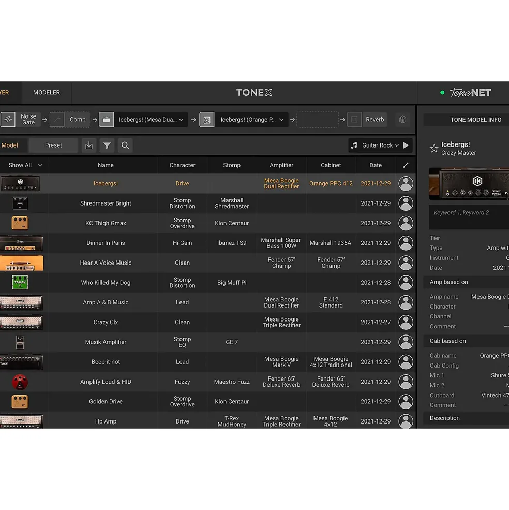Select the Musik Amplifier EQ pedal thumbnail

point(20,342)
